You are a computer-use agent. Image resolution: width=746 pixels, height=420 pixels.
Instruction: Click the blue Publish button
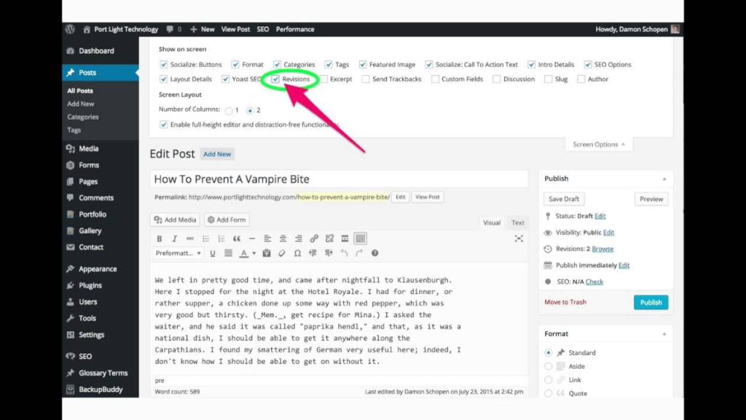tap(650, 302)
